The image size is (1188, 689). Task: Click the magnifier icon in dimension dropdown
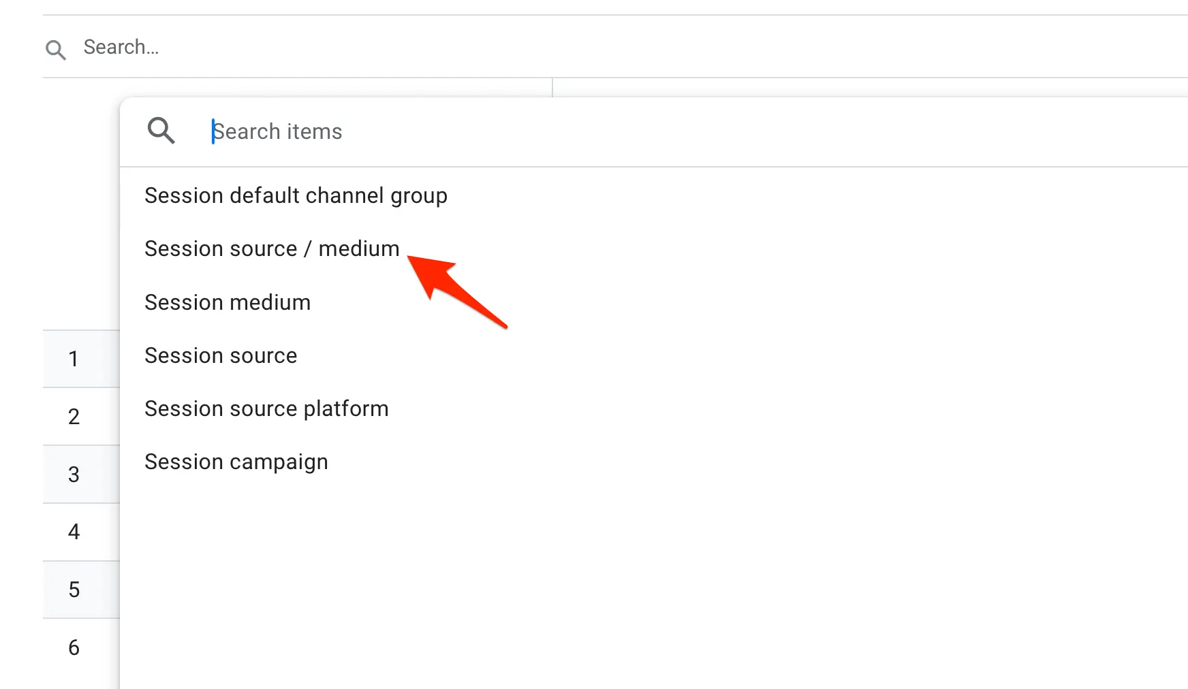click(161, 131)
